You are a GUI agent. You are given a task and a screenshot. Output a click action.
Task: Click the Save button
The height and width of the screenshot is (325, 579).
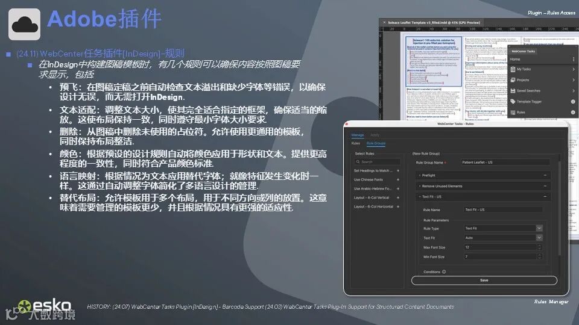484,280
